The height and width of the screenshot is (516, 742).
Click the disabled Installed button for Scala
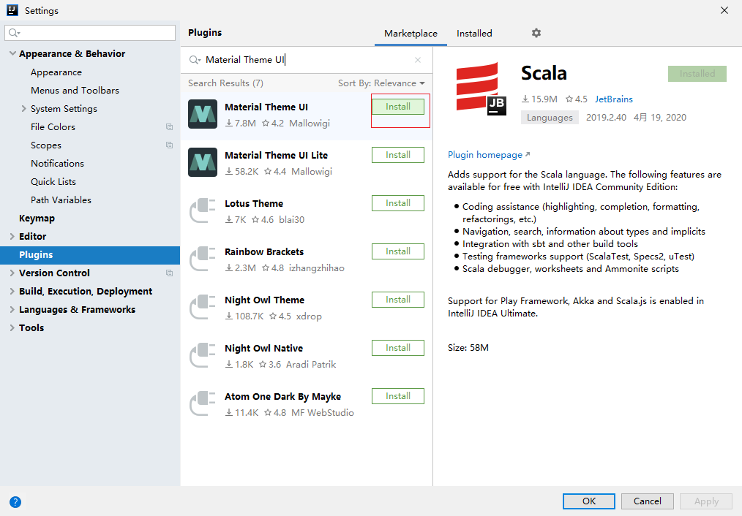pyautogui.click(x=697, y=74)
